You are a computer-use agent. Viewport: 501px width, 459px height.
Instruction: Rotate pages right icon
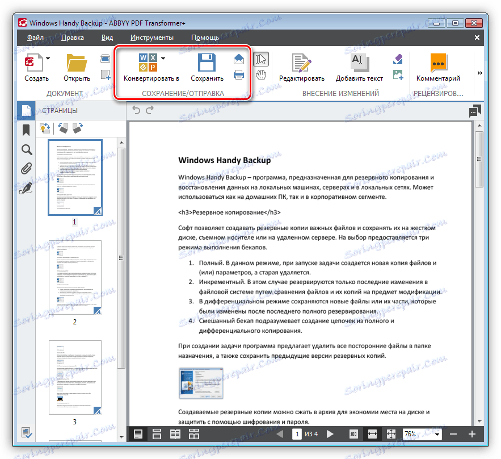pos(78,128)
